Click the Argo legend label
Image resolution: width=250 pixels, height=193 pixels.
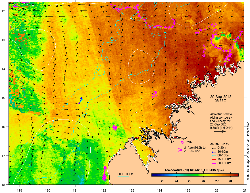[189, 142]
